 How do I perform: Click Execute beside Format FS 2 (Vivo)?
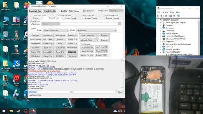[104, 35]
